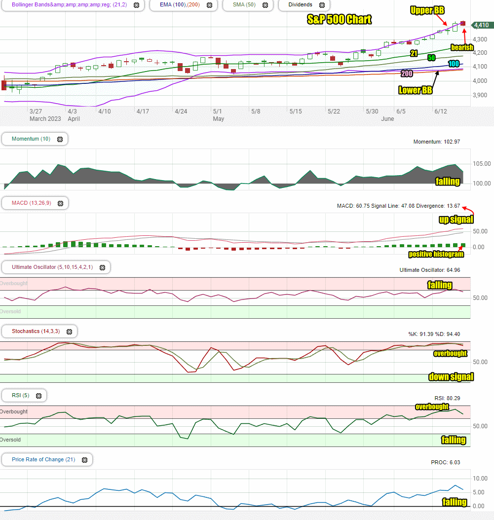Open Dividends label
The width and height of the screenshot is (494, 520).
pos(300,4)
